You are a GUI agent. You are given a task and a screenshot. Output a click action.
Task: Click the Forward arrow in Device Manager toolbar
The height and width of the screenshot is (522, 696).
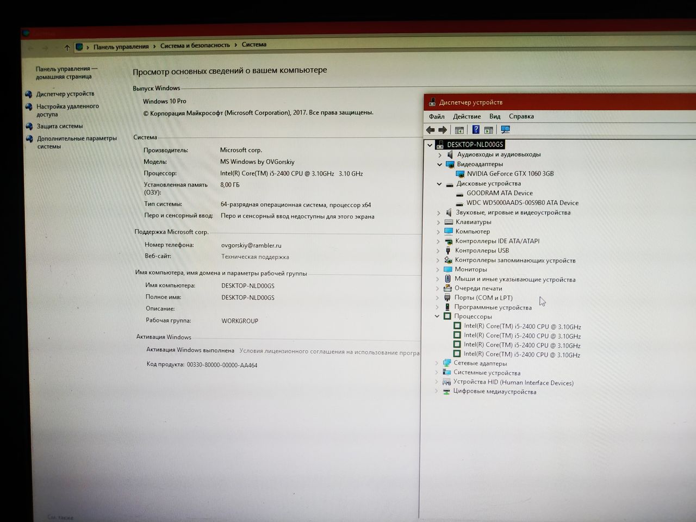click(x=443, y=130)
